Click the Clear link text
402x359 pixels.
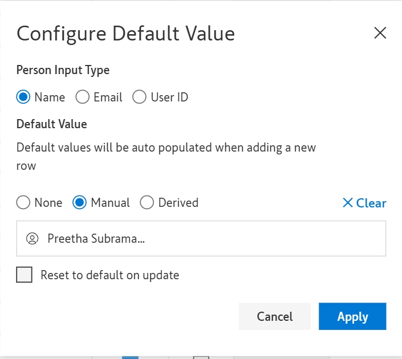coord(371,203)
